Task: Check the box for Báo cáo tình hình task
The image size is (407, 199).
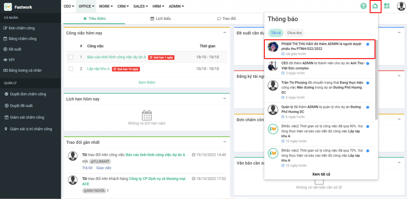Action: [x=71, y=57]
